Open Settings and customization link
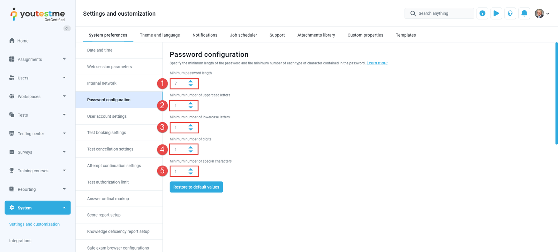The image size is (558, 252). [34, 224]
